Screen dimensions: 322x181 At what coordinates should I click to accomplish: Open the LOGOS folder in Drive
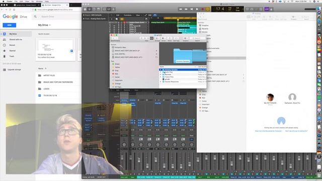tap(46, 89)
